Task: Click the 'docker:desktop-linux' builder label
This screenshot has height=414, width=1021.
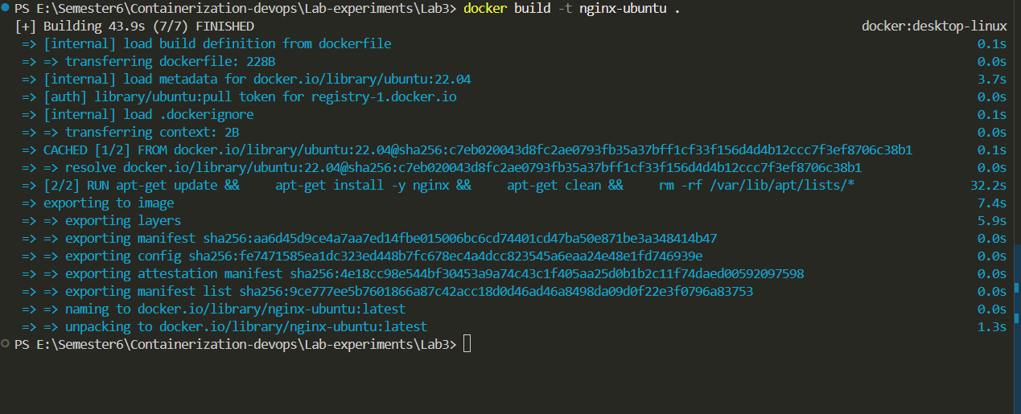Action: coord(934,26)
